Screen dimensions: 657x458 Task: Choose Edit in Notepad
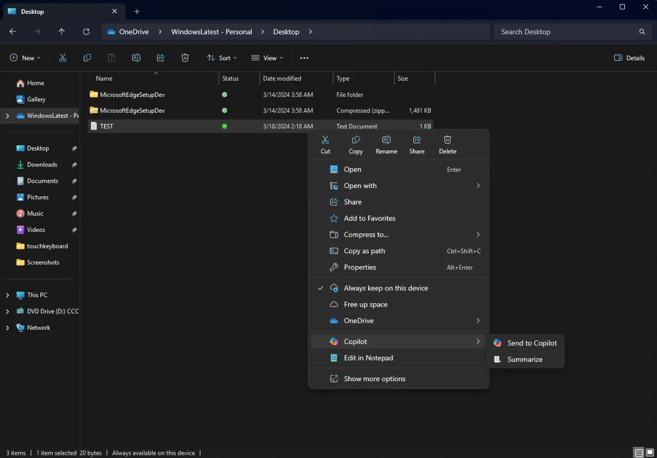click(368, 358)
